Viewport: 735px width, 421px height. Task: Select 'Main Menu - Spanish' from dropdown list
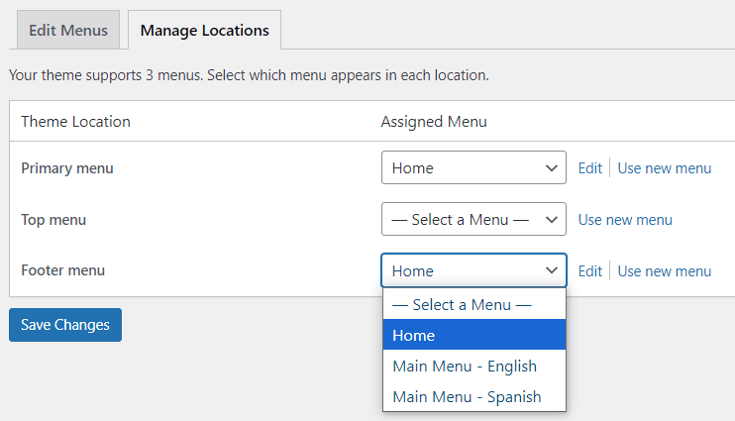(x=473, y=396)
